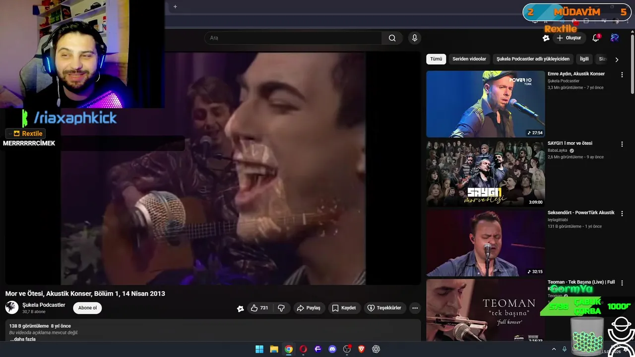
Task: Click in the Ara search field
Action: (293, 38)
